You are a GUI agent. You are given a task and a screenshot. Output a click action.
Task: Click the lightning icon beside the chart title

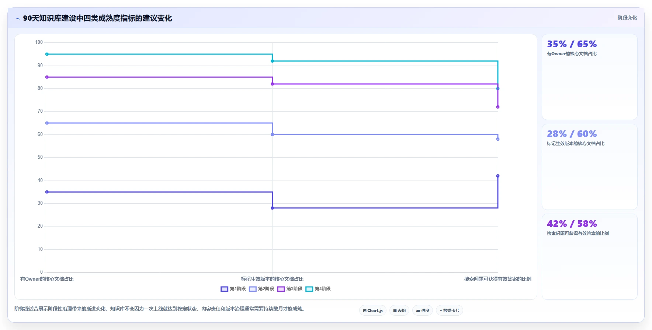point(17,18)
